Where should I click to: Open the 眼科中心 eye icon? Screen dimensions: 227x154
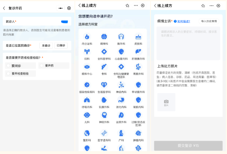(87, 67)
